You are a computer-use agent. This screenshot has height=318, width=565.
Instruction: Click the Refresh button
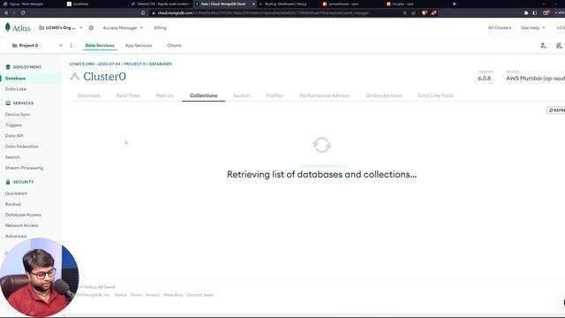556,110
